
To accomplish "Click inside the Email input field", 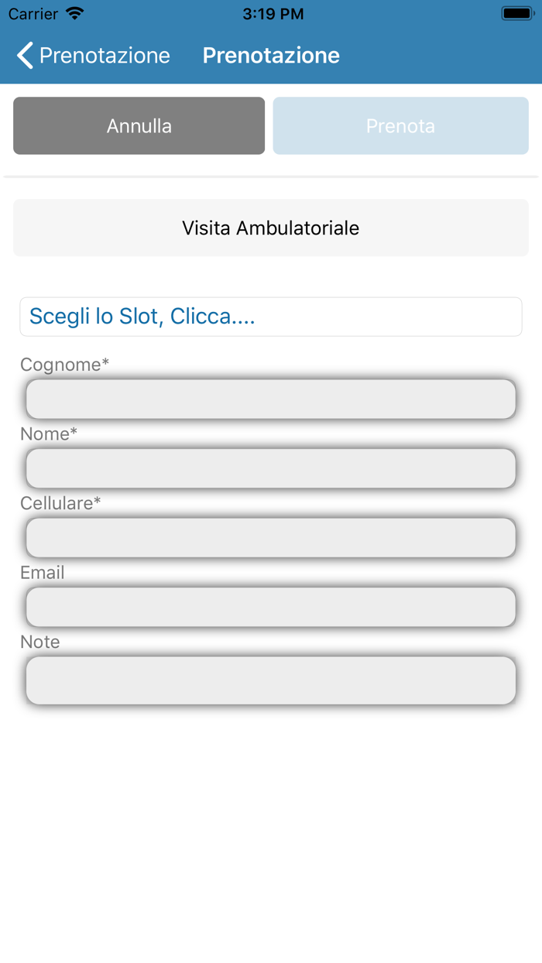I will tap(271, 606).
